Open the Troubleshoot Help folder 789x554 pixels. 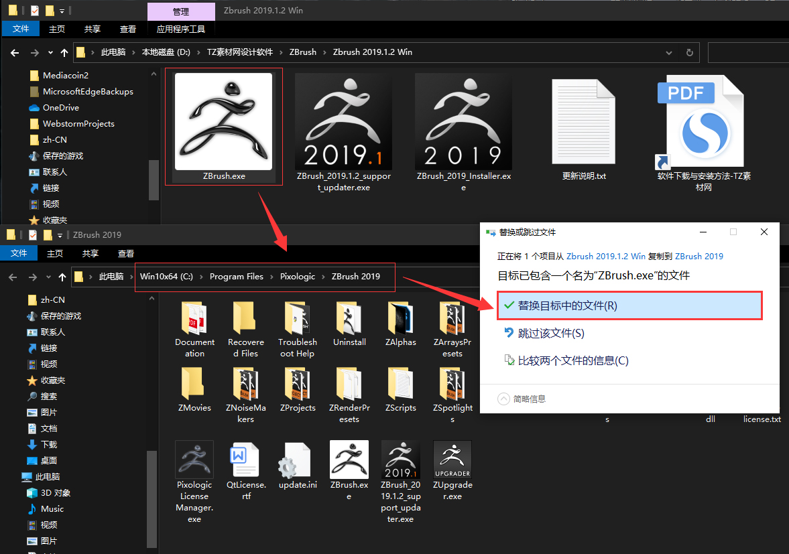coord(298,330)
